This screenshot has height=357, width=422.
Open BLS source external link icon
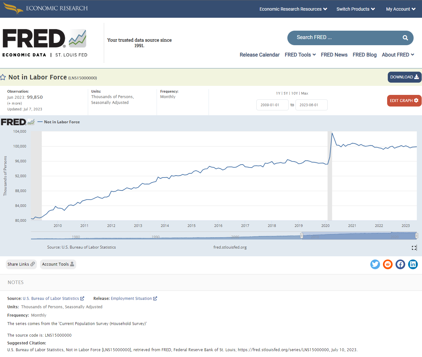pos(82,299)
